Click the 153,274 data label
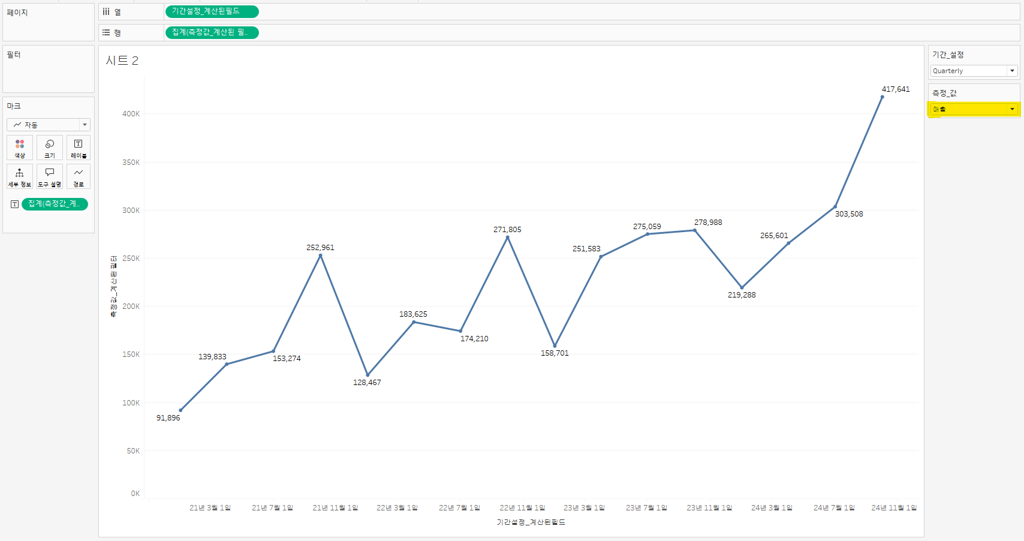This screenshot has width=1024, height=541. tap(287, 359)
